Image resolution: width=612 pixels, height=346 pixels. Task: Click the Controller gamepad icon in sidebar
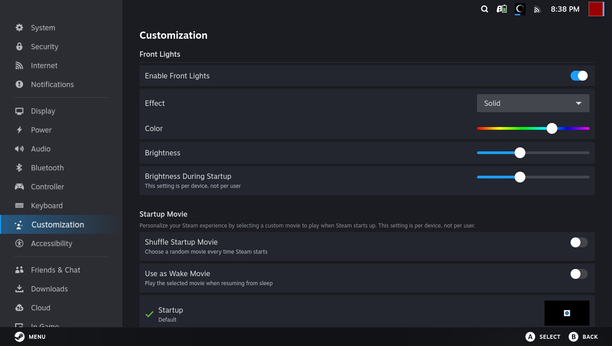click(x=19, y=187)
